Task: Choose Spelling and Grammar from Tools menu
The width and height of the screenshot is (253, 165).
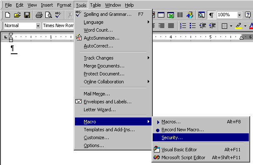Action: click(113, 14)
